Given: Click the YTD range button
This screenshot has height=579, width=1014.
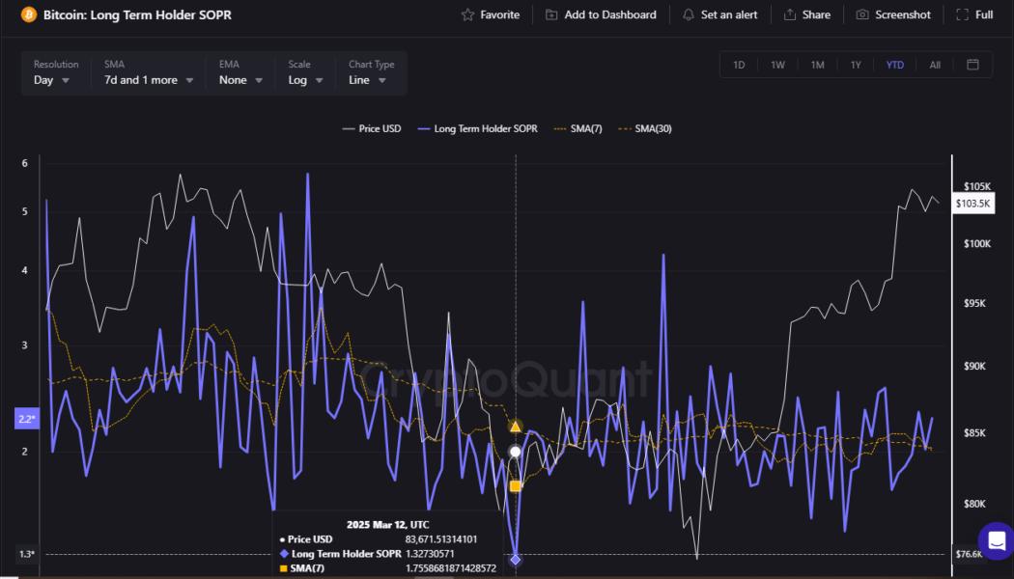Looking at the screenshot, I should tap(894, 64).
